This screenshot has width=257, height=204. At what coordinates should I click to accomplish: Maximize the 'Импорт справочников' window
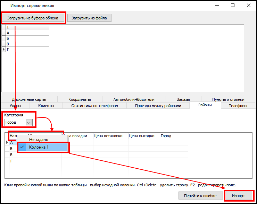click(233, 5)
